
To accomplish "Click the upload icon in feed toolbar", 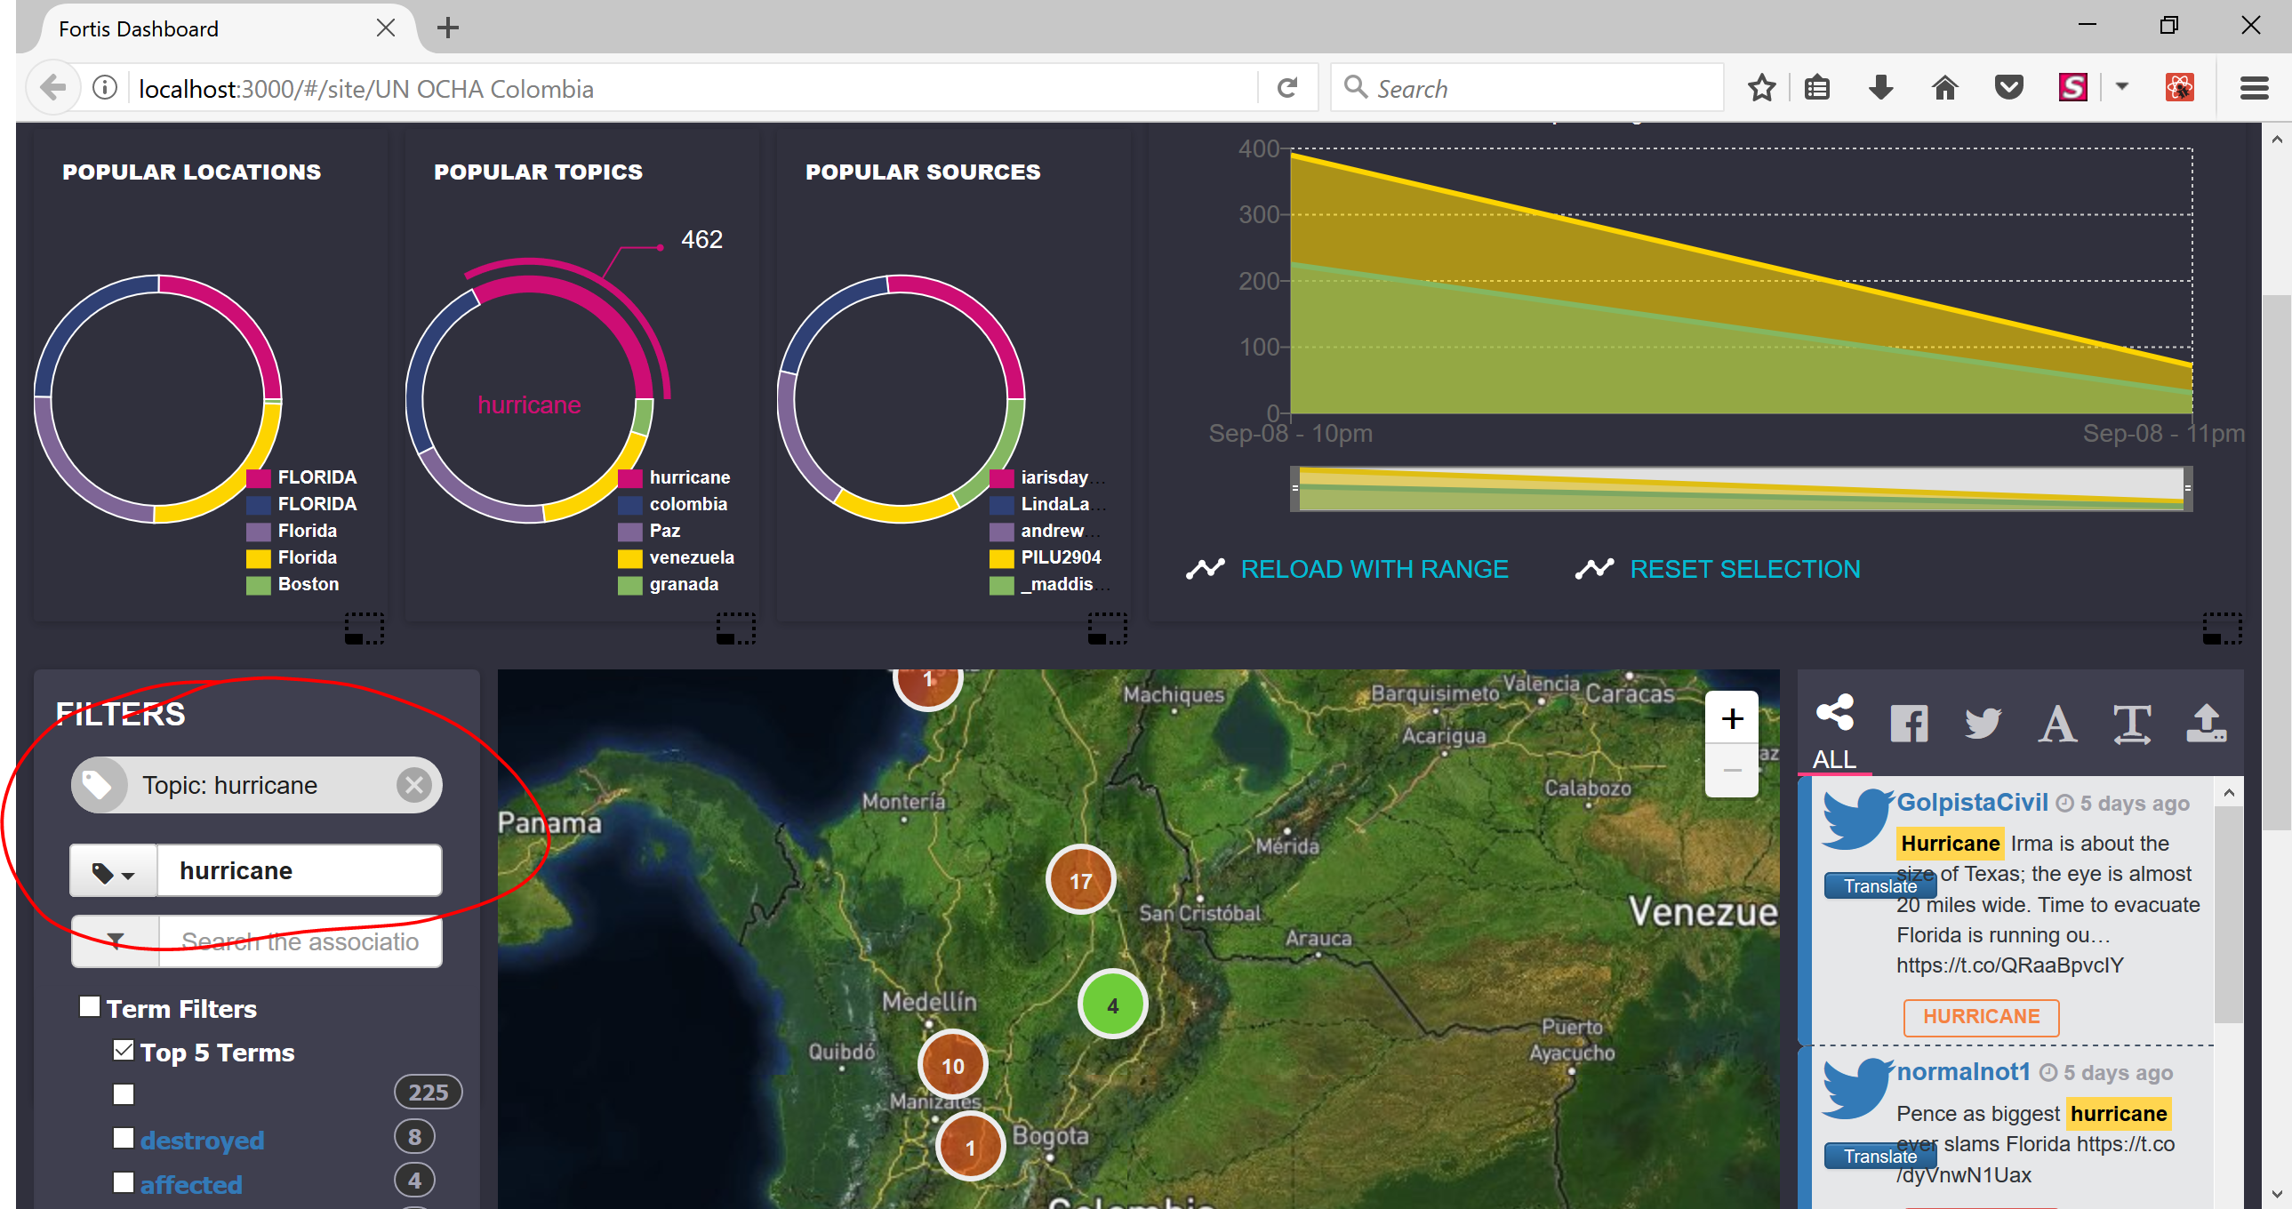I will [2206, 724].
